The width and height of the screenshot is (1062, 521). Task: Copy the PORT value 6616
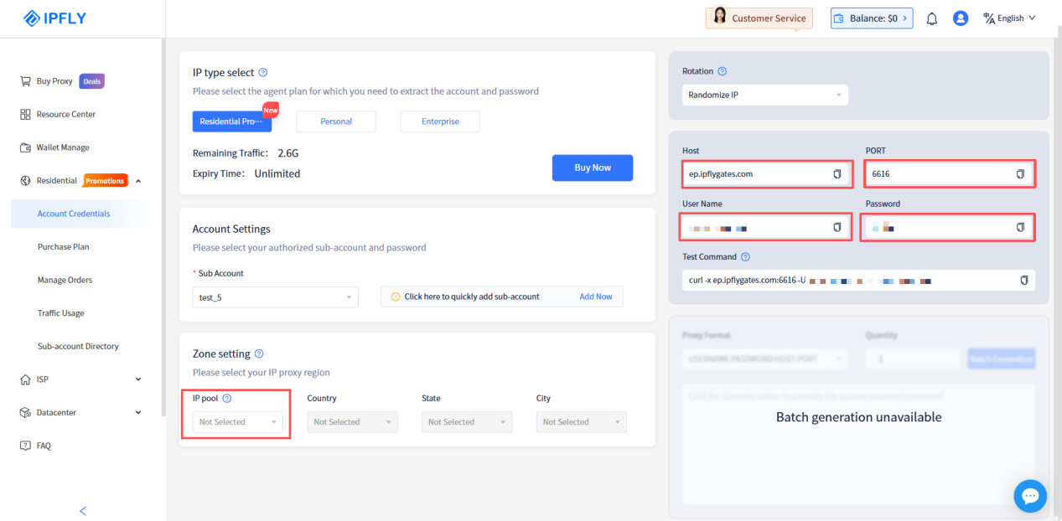[1020, 174]
